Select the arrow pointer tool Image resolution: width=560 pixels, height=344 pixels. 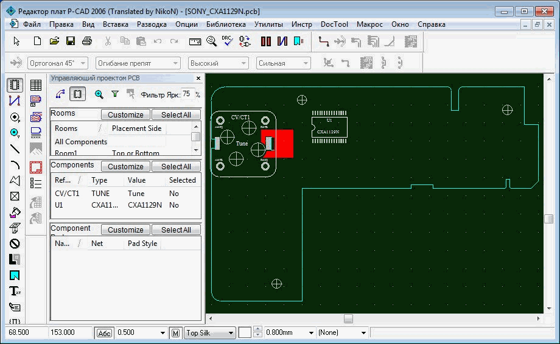click(16, 41)
